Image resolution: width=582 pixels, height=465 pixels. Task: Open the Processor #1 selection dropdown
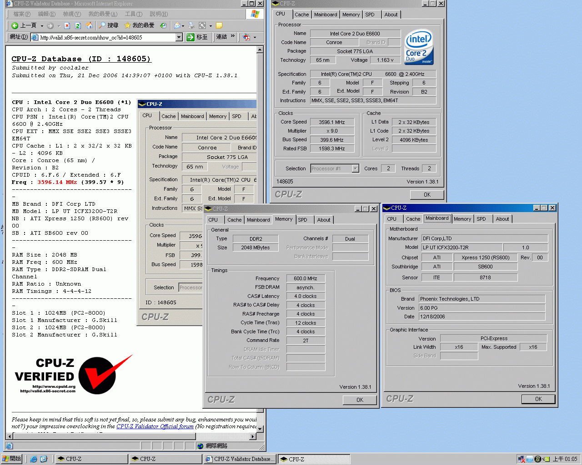355,168
